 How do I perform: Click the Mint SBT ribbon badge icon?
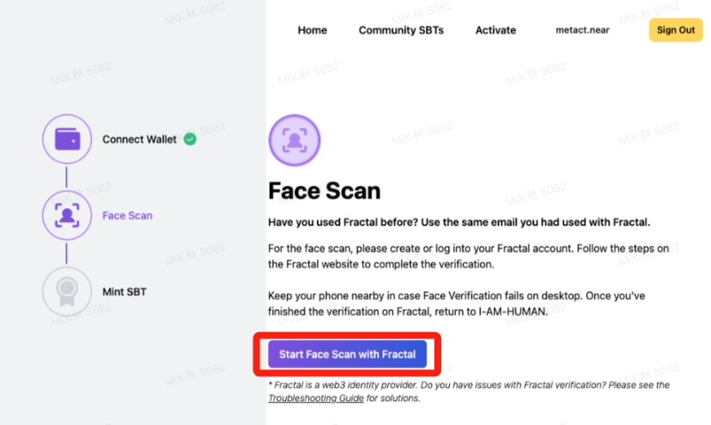(66, 292)
